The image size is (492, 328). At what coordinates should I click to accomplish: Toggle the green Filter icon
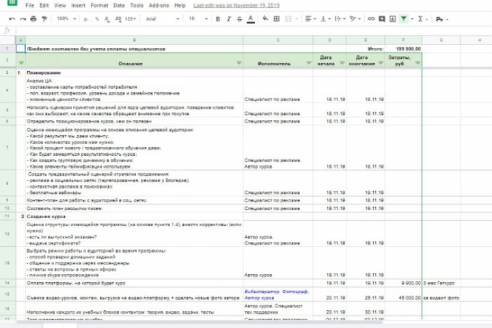[x=404, y=19]
